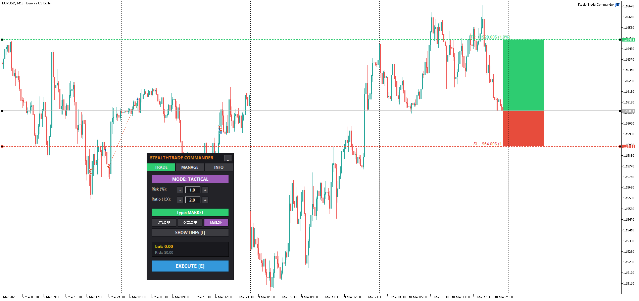Click the Risk percent input field
Image resolution: width=639 pixels, height=301 pixels.
pos(193,190)
